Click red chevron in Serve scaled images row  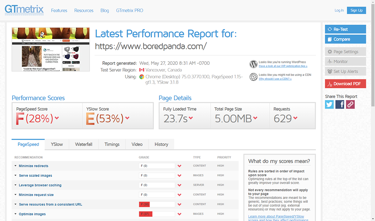tap(179, 176)
